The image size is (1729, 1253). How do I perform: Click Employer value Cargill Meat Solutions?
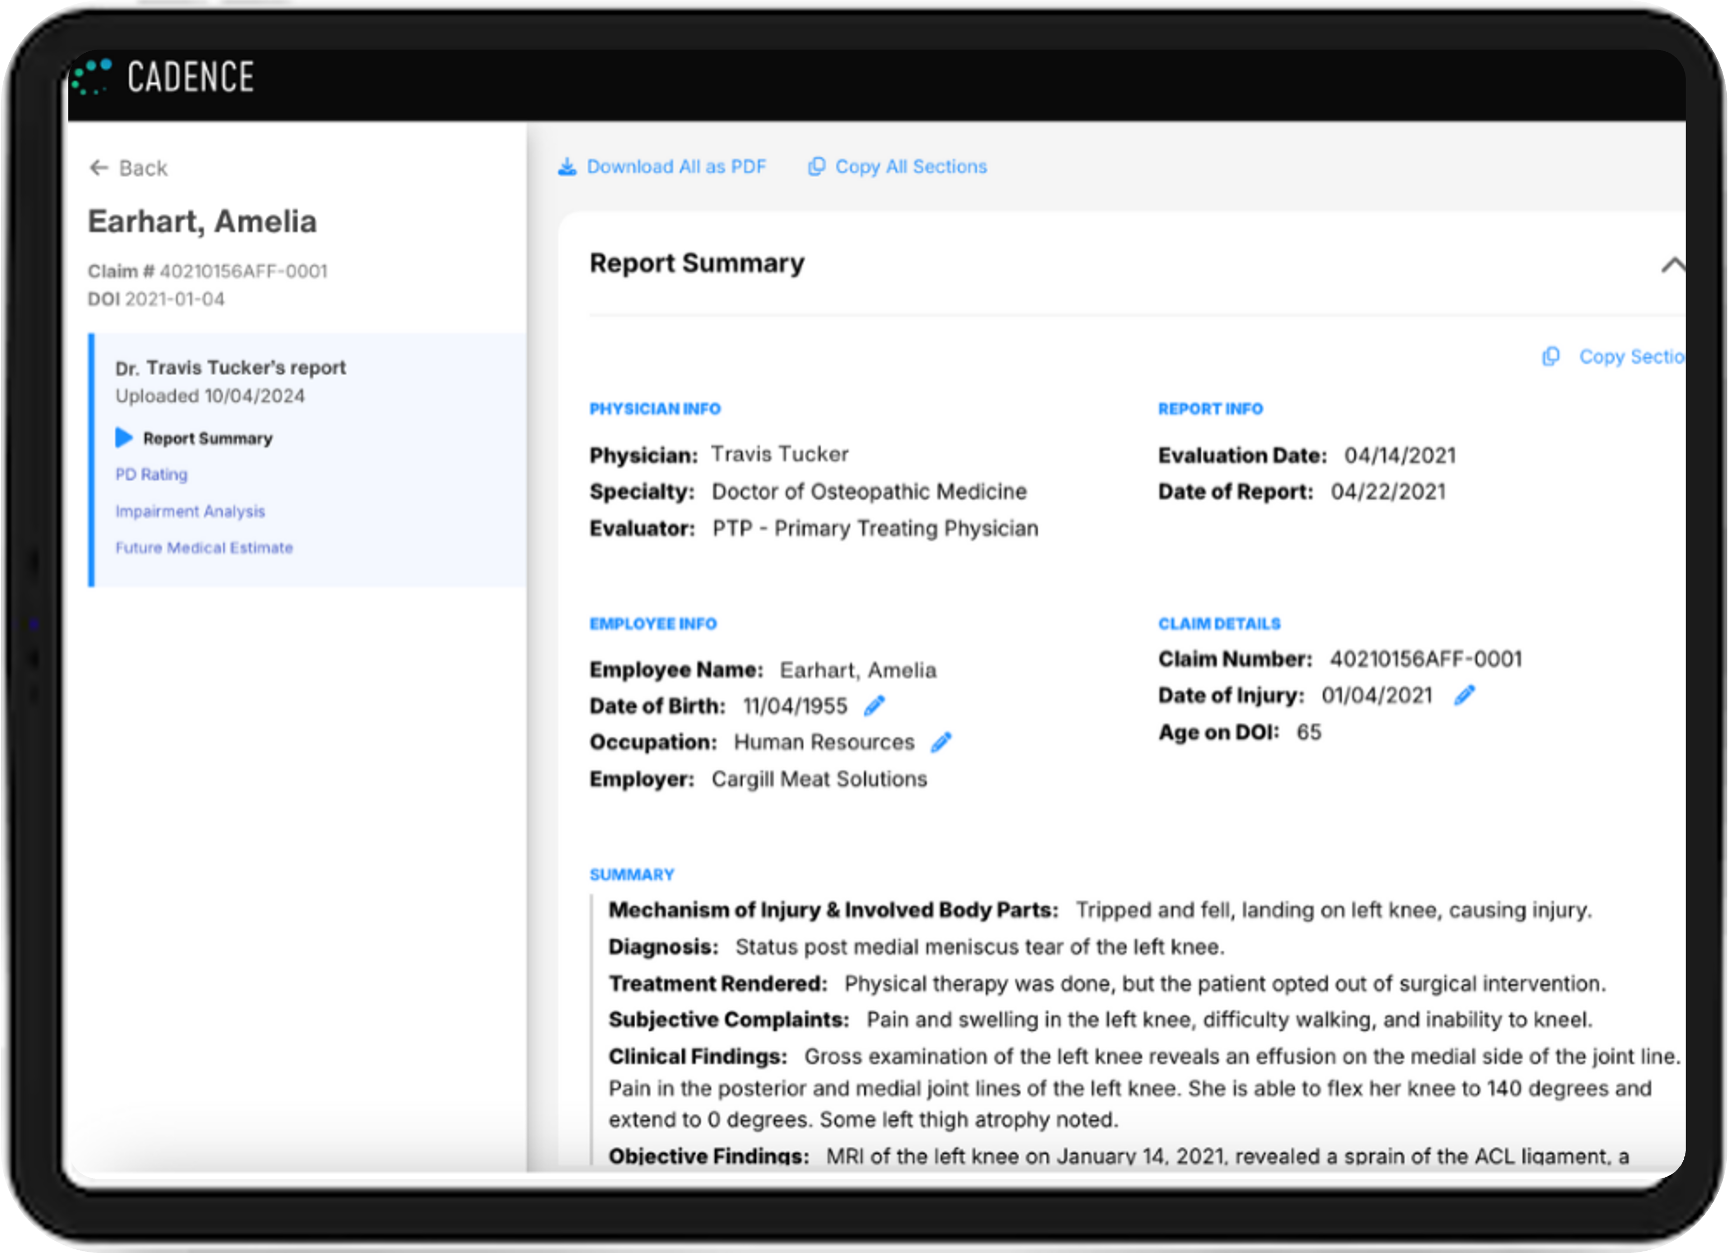coord(819,779)
